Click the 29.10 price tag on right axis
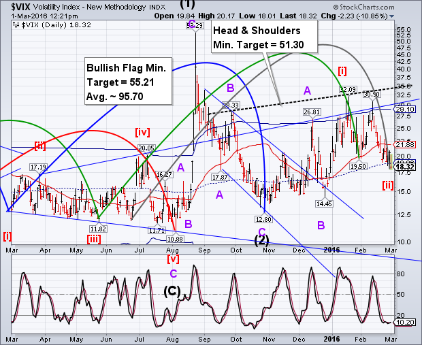The image size is (422, 345). click(x=405, y=109)
